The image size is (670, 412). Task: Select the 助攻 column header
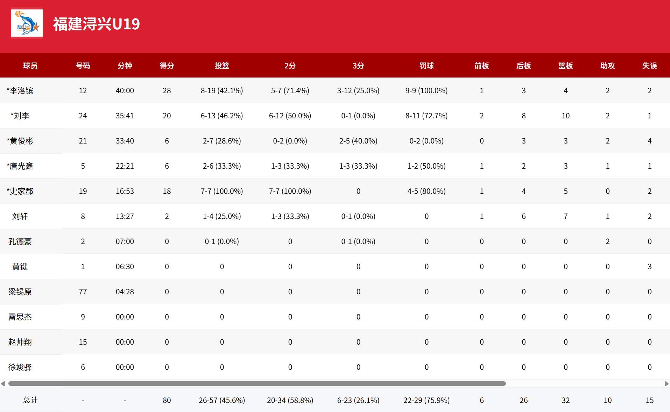[x=608, y=66]
